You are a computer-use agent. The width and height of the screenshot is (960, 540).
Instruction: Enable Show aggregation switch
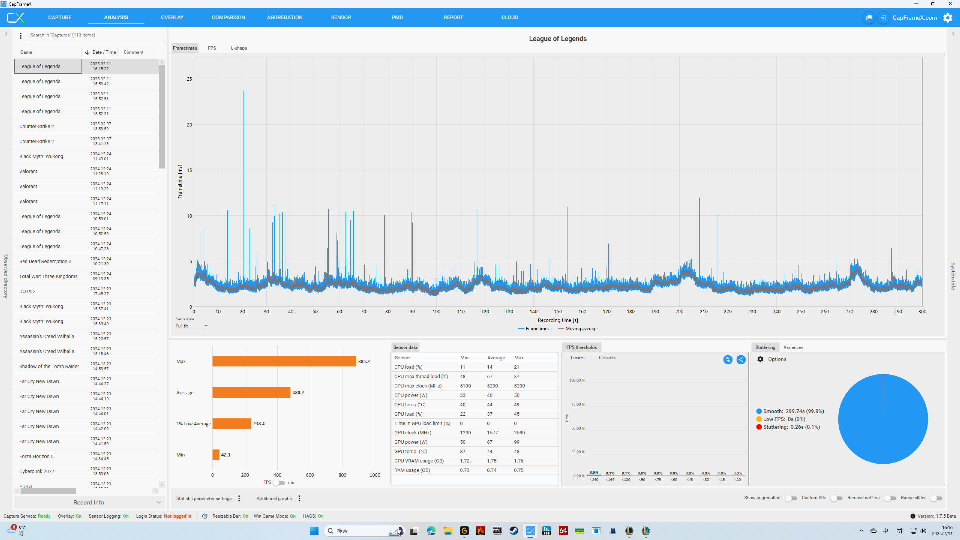(x=791, y=498)
